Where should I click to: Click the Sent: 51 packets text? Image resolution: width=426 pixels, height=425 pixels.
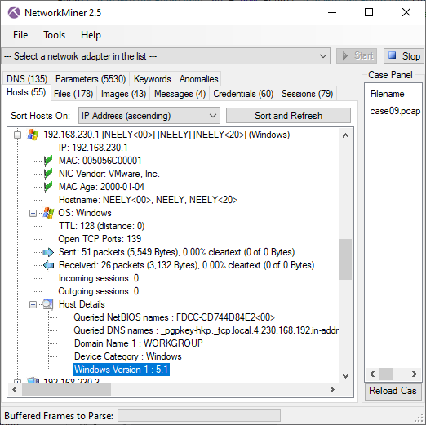pos(177,252)
